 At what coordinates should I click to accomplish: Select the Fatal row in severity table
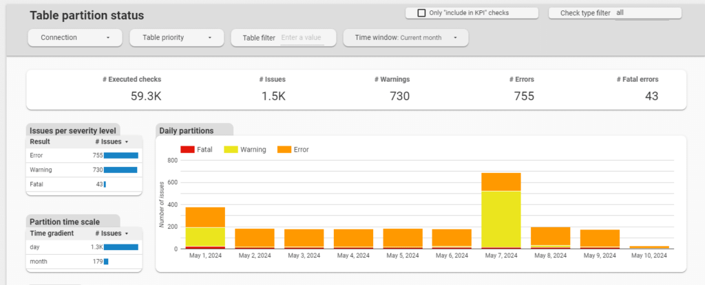(84, 184)
